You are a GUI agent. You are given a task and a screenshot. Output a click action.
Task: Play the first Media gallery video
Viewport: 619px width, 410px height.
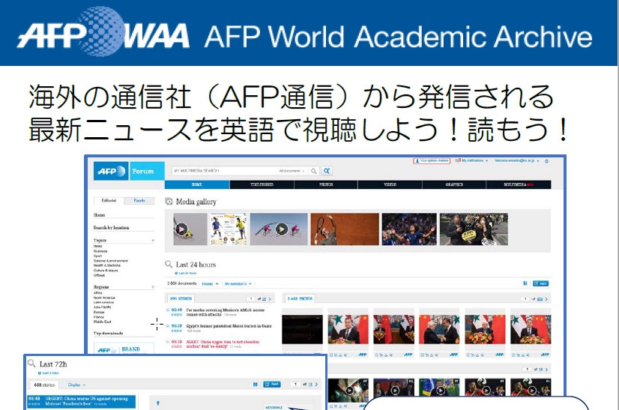[181, 229]
